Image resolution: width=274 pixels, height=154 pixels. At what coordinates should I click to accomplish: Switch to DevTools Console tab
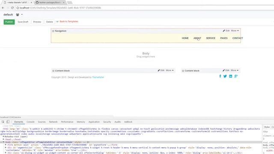point(30,122)
